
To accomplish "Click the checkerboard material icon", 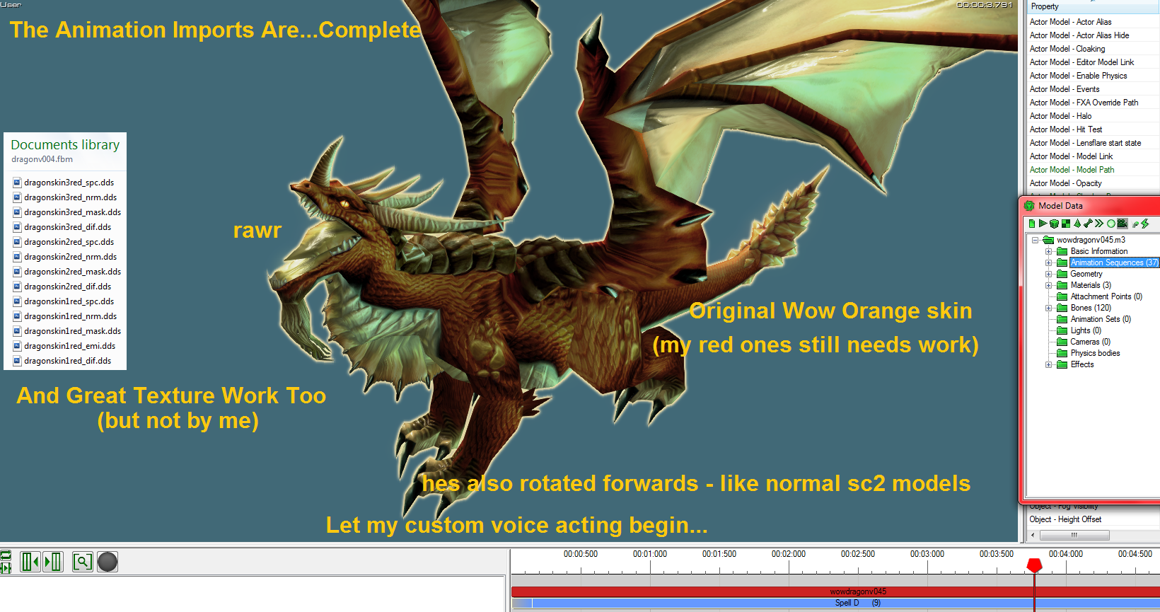I will [1066, 224].
